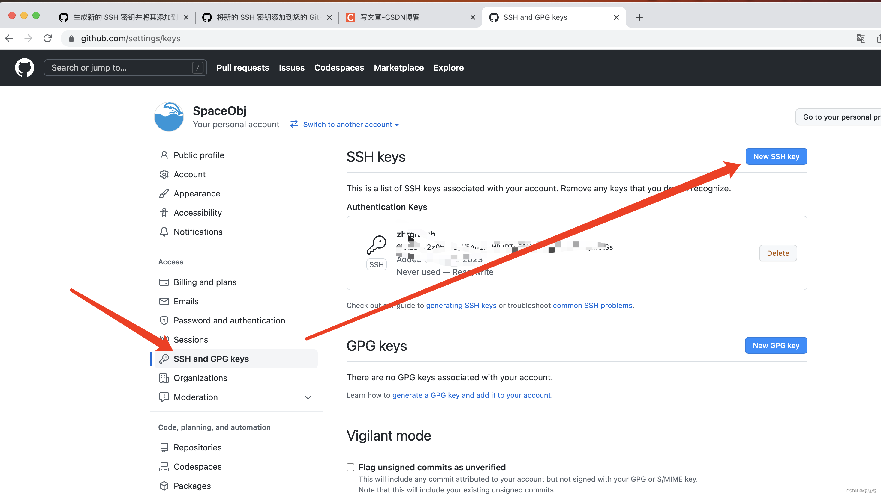Click the Account settings icon
This screenshot has width=881, height=496.
pyautogui.click(x=164, y=174)
